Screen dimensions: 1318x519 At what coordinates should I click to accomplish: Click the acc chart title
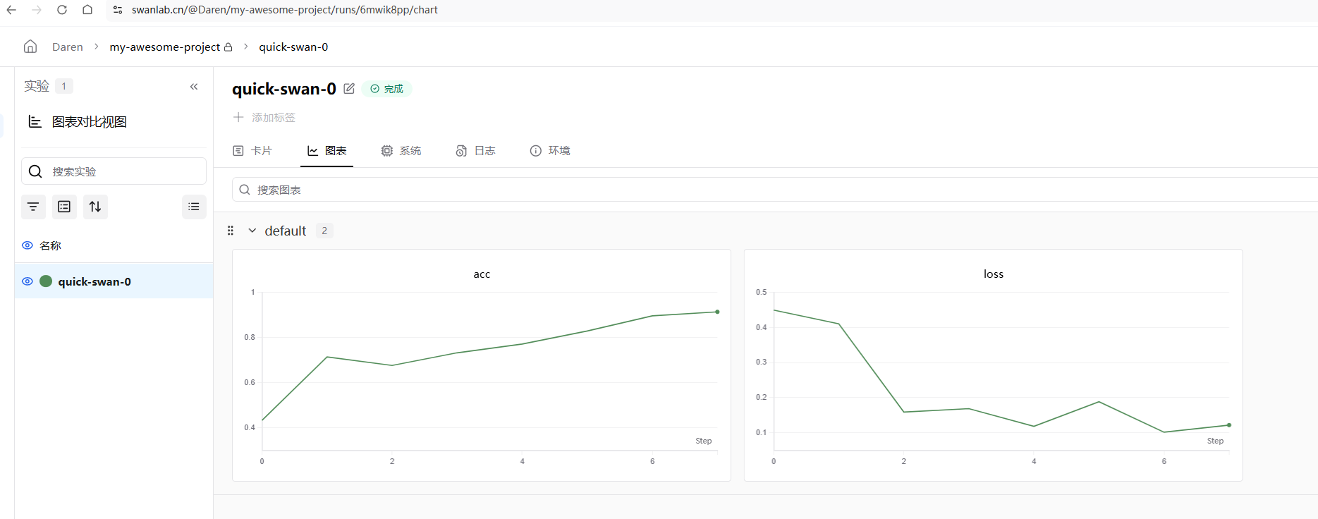pyautogui.click(x=482, y=274)
